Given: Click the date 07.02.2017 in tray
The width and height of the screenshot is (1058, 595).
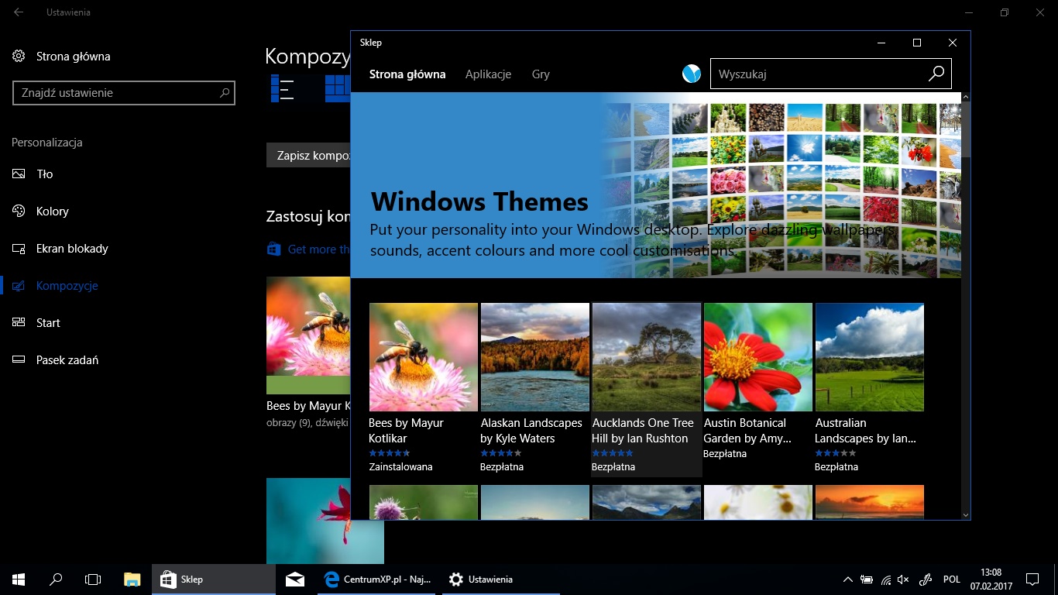Looking at the screenshot, I should 991,586.
